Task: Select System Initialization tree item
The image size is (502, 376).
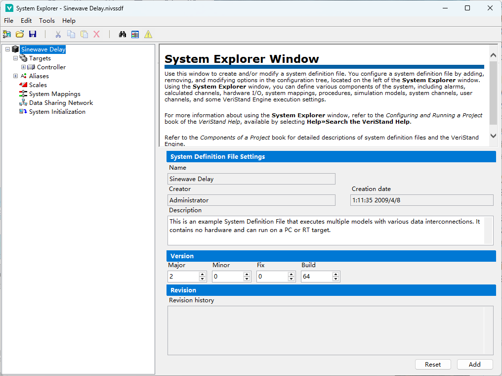Action: pyautogui.click(x=57, y=111)
